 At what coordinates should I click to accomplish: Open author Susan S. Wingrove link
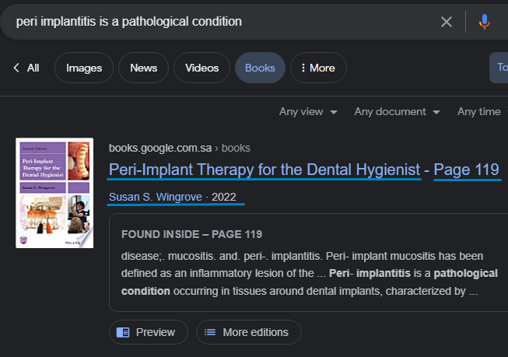[155, 197]
